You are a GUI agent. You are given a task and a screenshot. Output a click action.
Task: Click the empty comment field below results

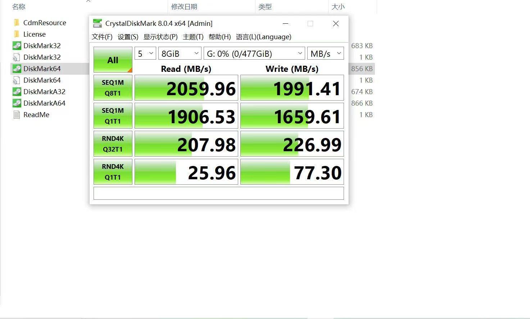coord(219,193)
